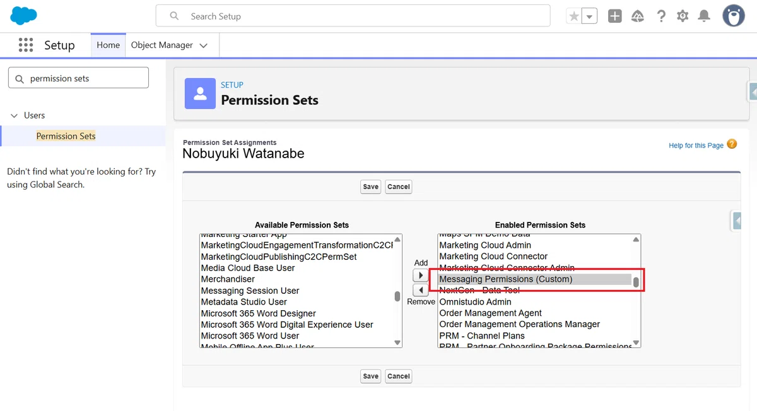757x411 pixels.
Task: Click the favorites star icon
Action: 573,16
